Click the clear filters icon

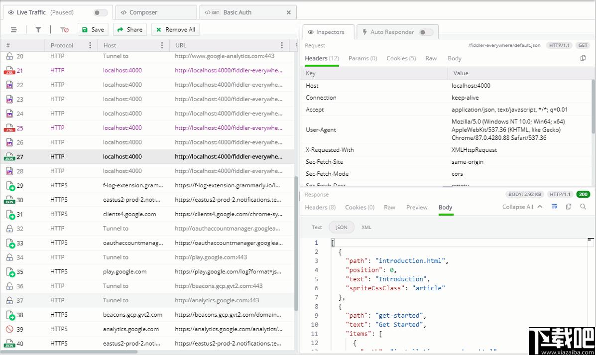coord(64,30)
